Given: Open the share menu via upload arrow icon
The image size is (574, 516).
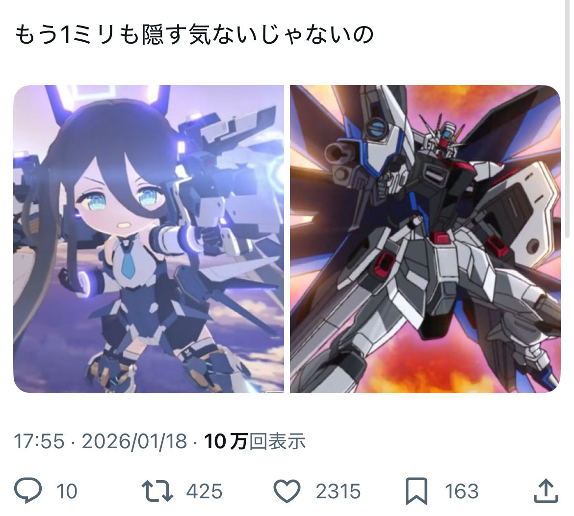Looking at the screenshot, I should click(546, 491).
